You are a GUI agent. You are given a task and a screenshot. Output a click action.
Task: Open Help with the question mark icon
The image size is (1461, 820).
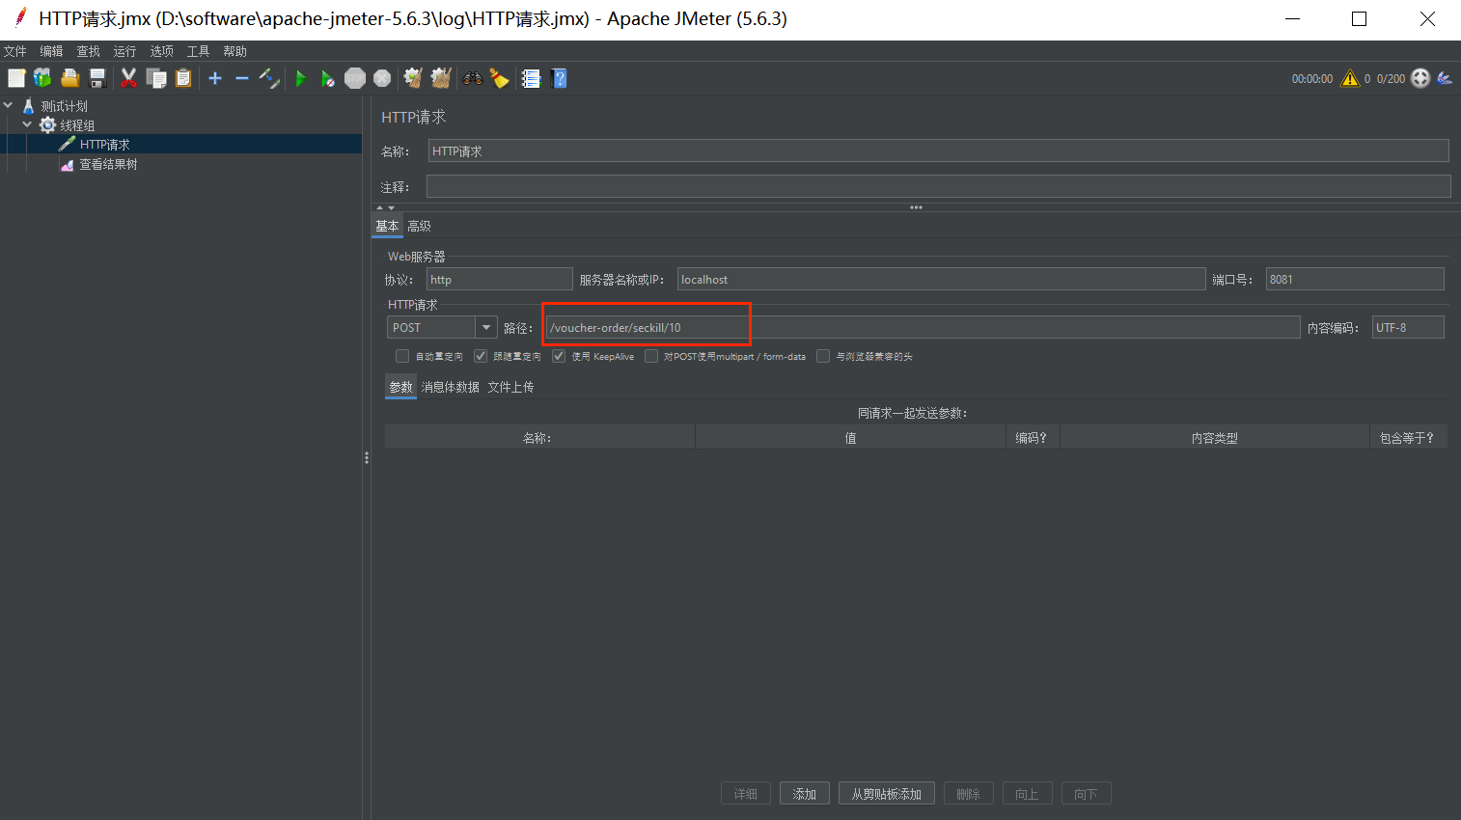point(559,78)
